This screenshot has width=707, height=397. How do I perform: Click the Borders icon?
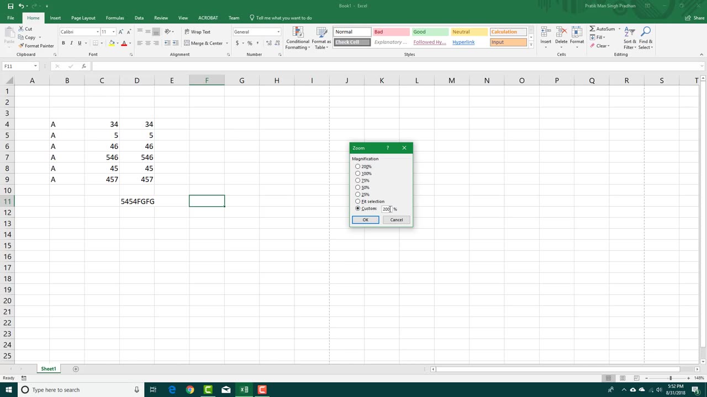[x=95, y=43]
